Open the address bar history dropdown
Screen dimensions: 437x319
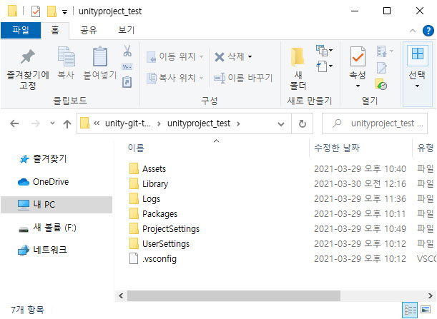(x=281, y=123)
